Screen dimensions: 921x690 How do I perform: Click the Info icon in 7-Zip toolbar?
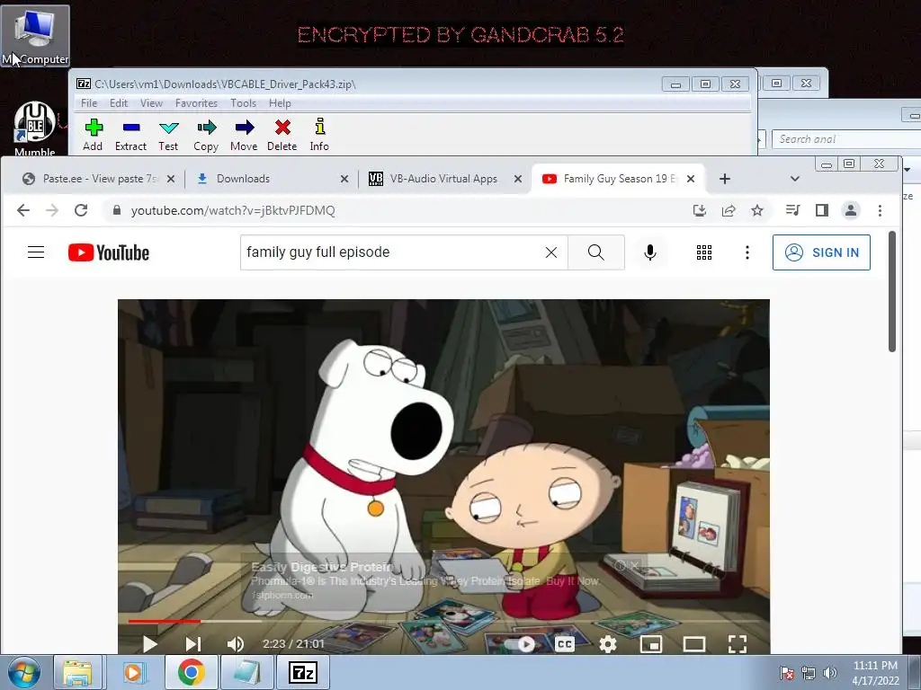319,136
